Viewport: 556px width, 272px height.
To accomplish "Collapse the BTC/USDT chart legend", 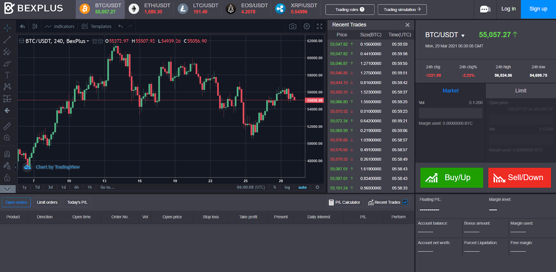I will [22, 41].
